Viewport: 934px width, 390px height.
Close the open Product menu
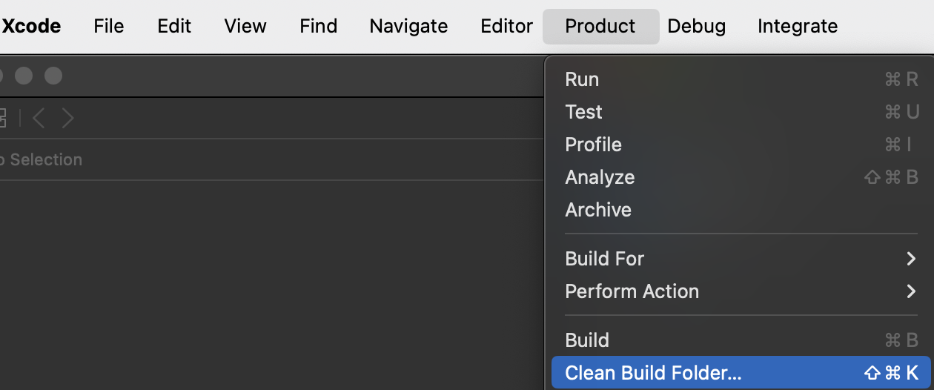tap(600, 26)
